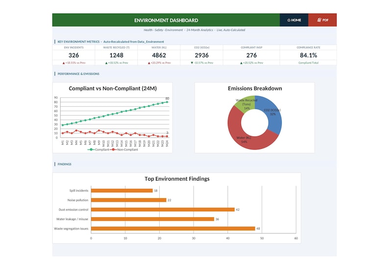
Task: Click the Waste Recycled value 1248
Action: tap(116, 55)
